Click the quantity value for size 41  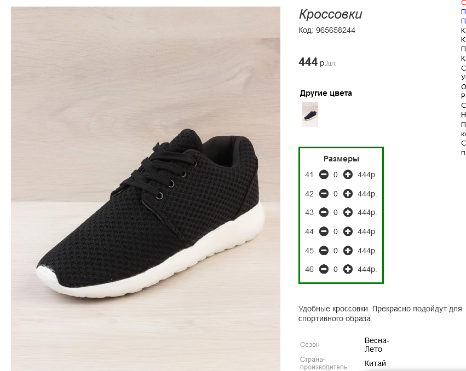point(336,175)
